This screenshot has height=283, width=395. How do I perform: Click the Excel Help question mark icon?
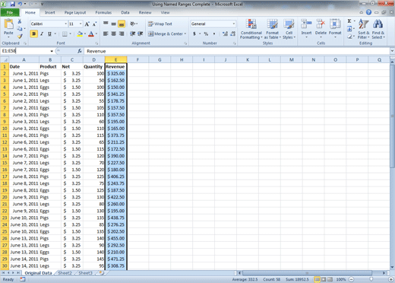(368, 12)
